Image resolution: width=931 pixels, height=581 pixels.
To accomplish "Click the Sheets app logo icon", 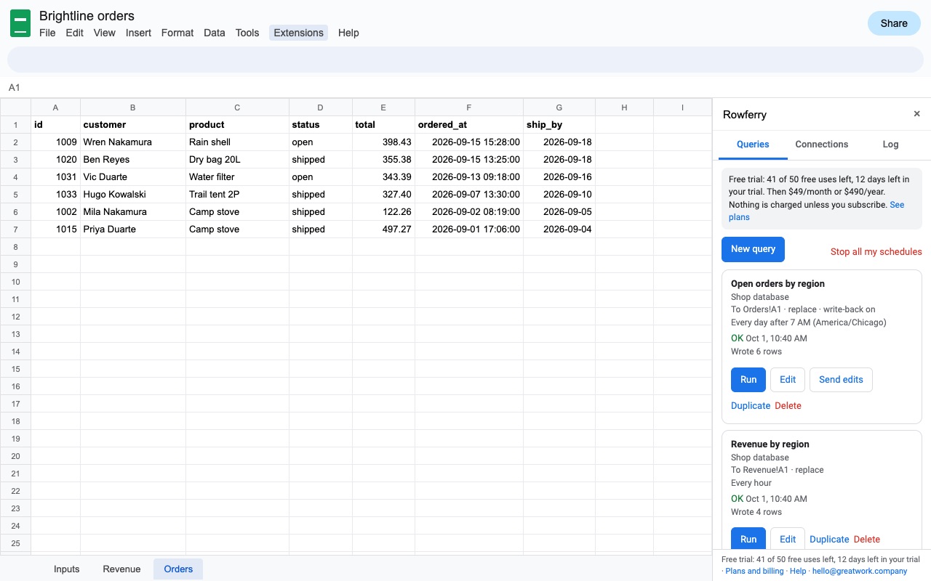I will pos(20,23).
